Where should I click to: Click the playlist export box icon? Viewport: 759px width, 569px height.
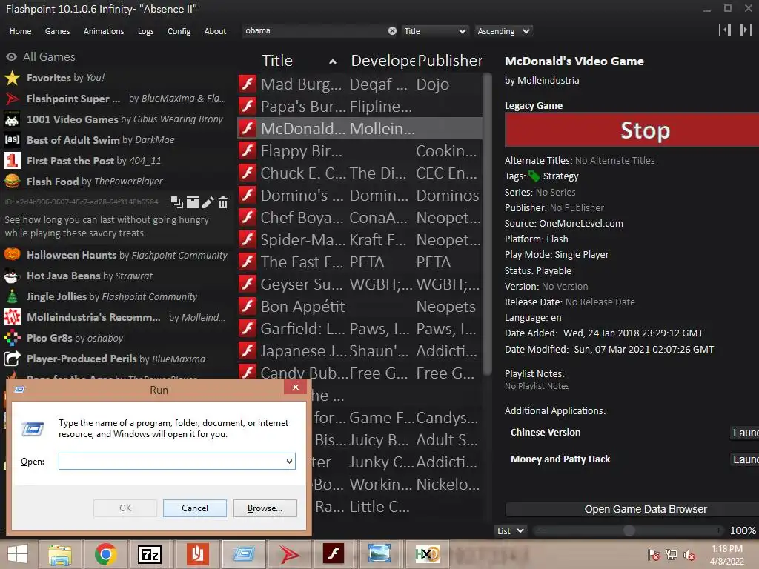coord(192,202)
